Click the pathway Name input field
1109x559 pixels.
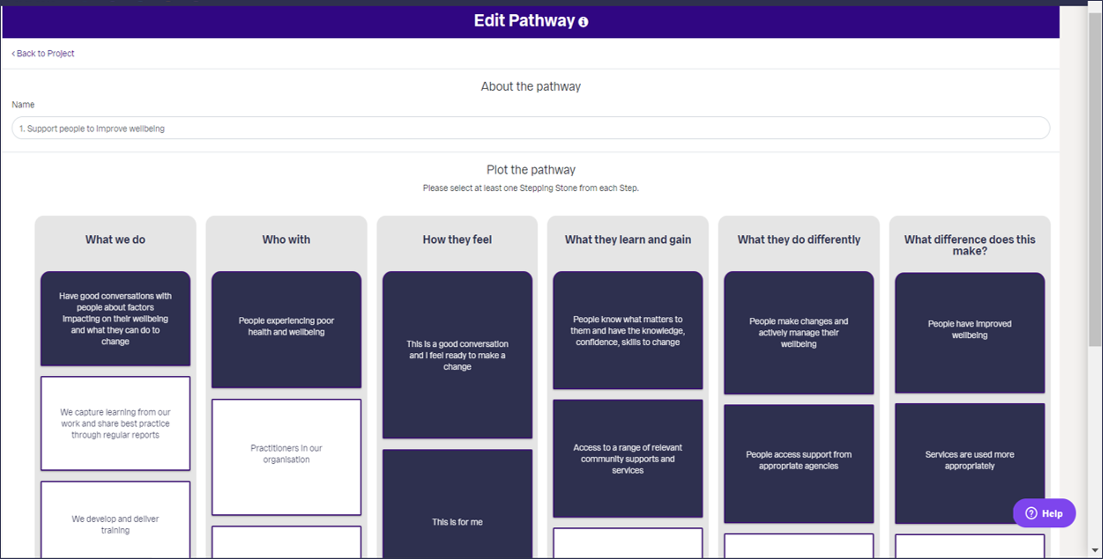pyautogui.click(x=531, y=128)
